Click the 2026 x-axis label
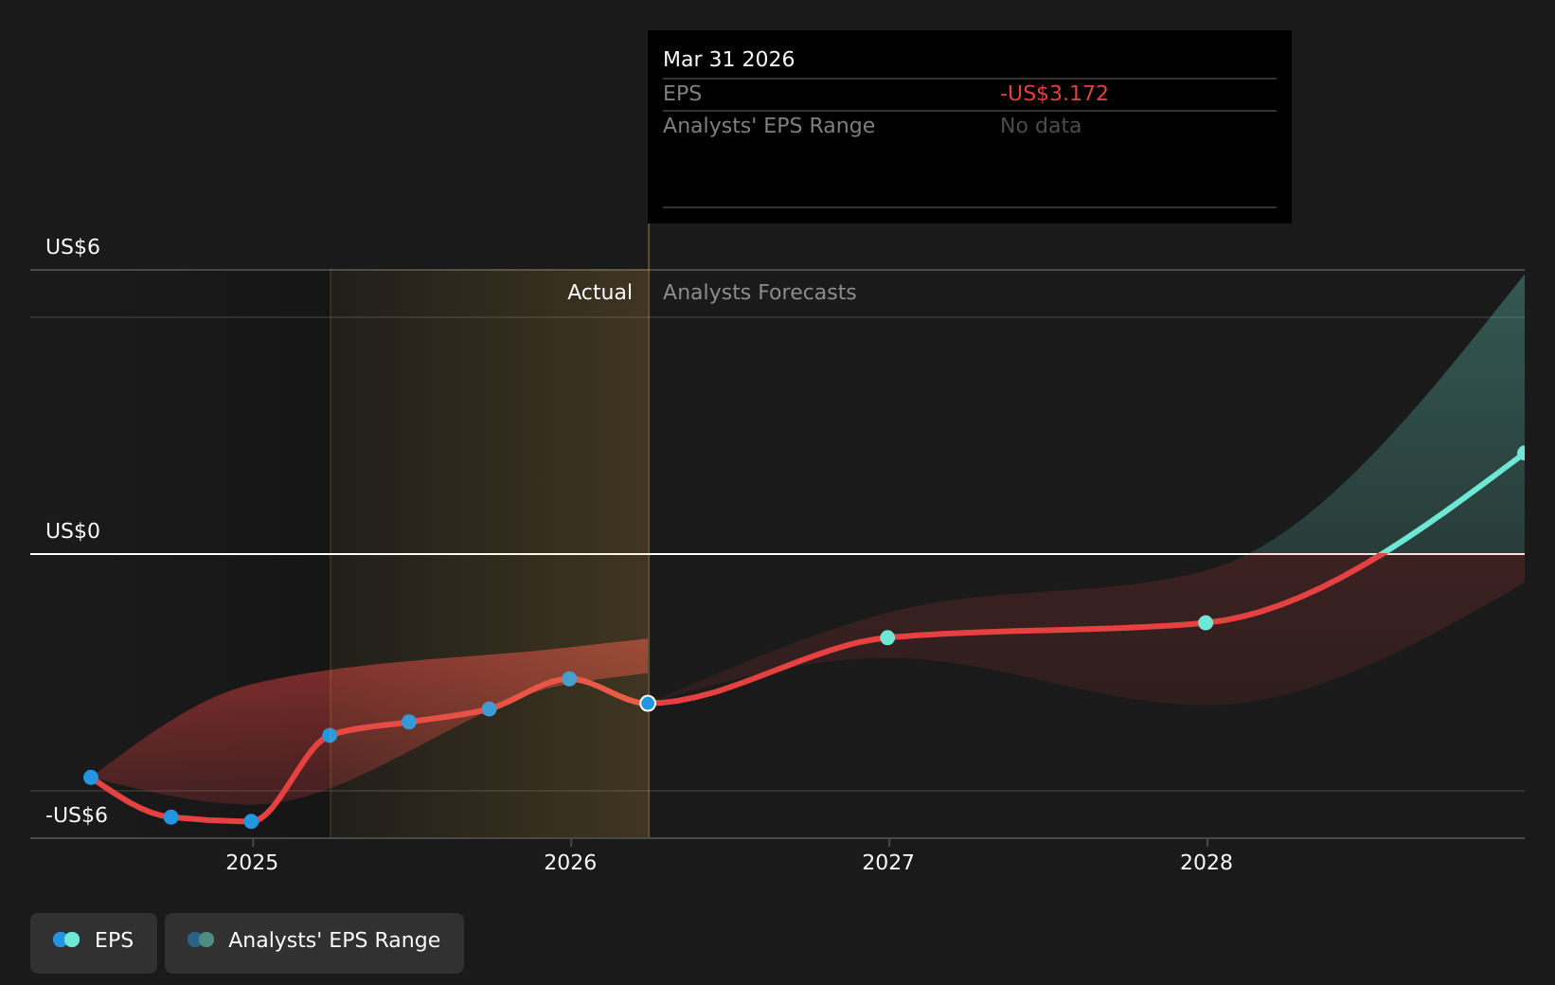 point(570,862)
